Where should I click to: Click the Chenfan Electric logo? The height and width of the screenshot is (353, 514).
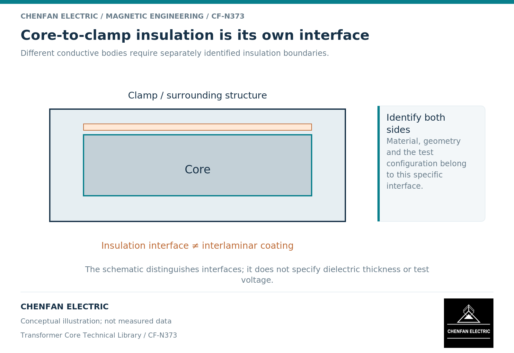(469, 323)
